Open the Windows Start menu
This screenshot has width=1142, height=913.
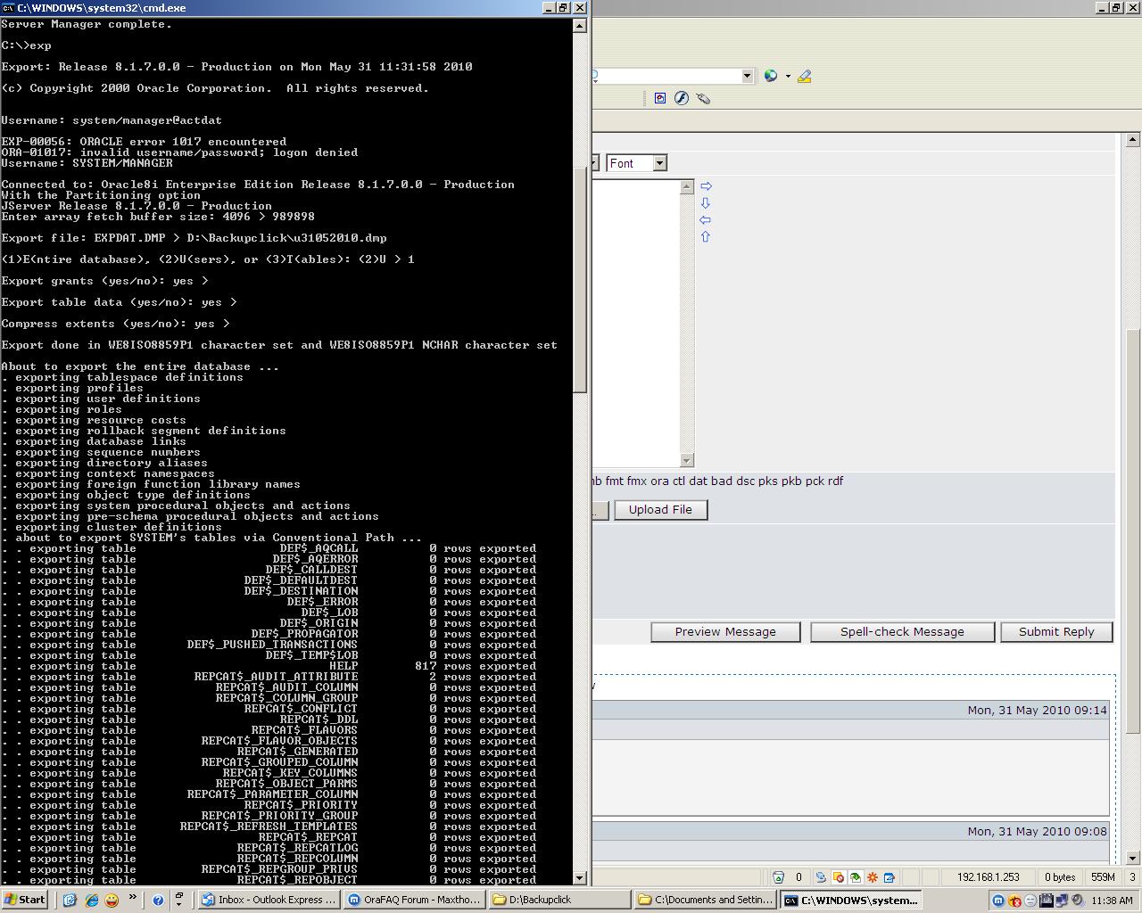pyautogui.click(x=25, y=900)
